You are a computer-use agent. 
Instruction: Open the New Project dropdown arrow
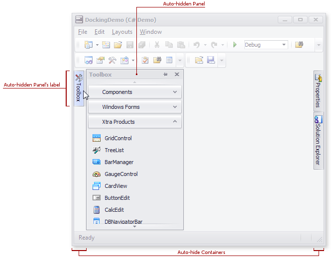tap(97, 45)
